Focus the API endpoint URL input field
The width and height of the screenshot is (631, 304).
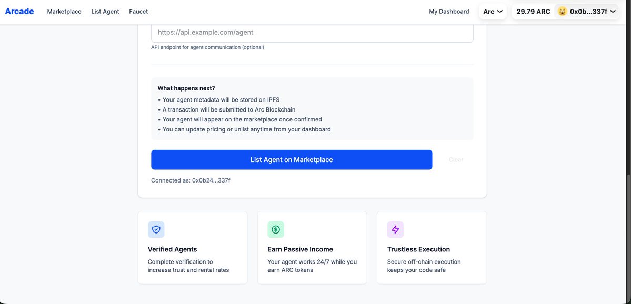click(x=312, y=33)
